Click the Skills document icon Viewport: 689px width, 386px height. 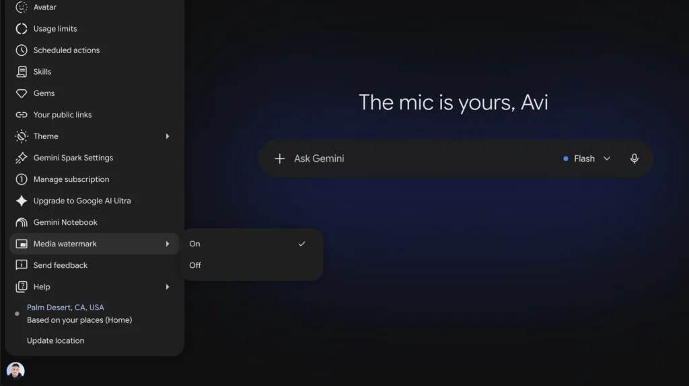[x=21, y=72]
